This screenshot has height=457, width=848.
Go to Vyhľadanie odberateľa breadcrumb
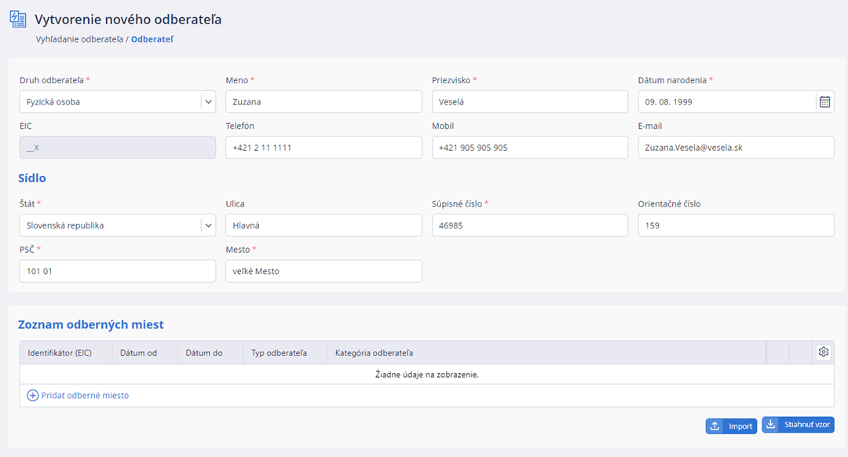click(x=79, y=38)
